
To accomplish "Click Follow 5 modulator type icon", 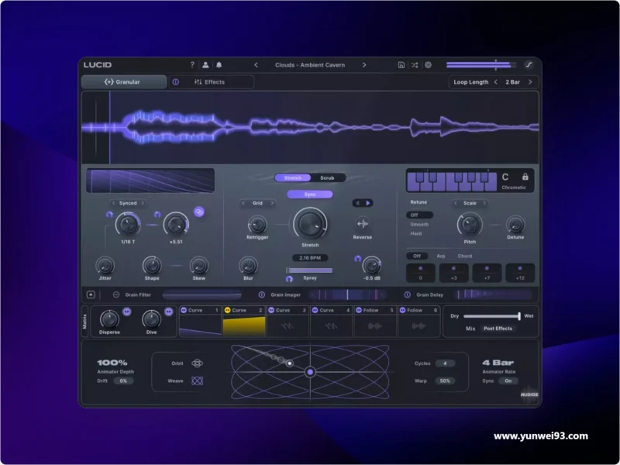I will 359,311.
